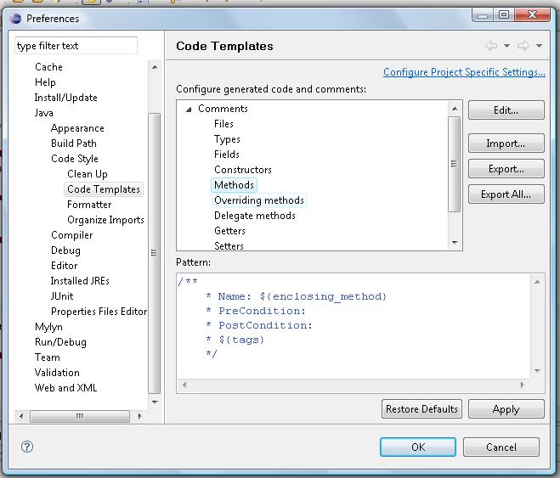Image resolution: width=560 pixels, height=478 pixels.
Task: Select Methods comment template
Action: click(234, 185)
